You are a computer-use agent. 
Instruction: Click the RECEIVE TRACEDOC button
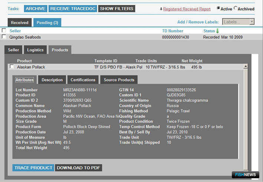tap(73, 9)
